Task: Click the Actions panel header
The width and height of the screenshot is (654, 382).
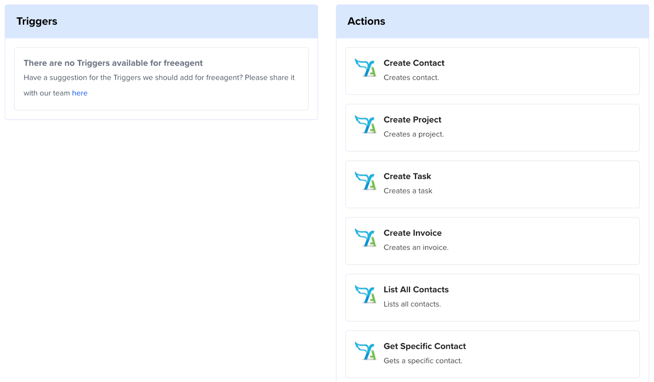Action: pyautogui.click(x=366, y=21)
